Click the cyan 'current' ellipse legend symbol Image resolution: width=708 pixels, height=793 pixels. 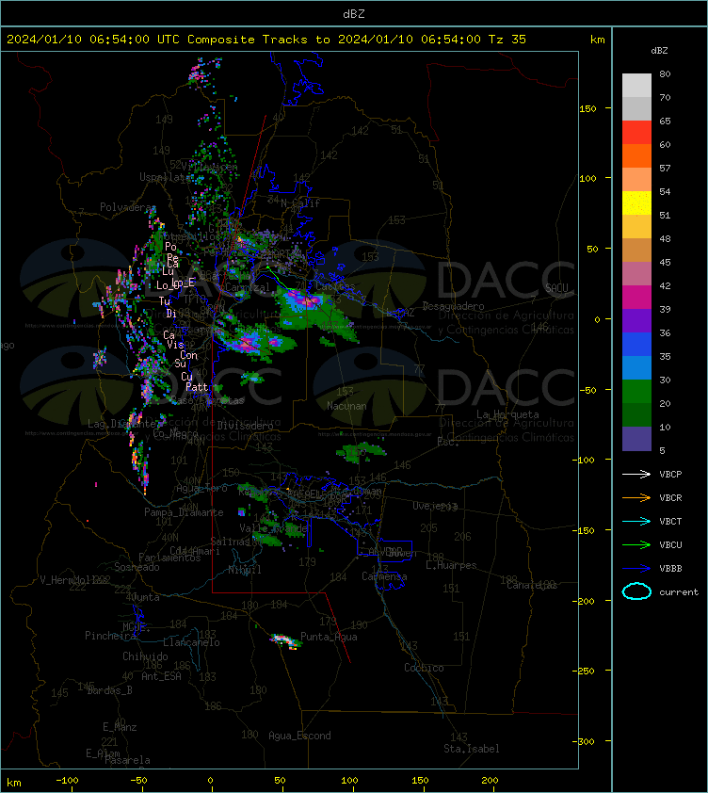(636, 591)
